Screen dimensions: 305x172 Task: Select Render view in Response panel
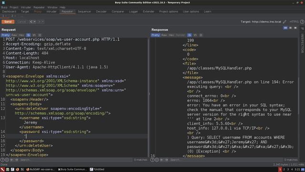tap(180, 35)
